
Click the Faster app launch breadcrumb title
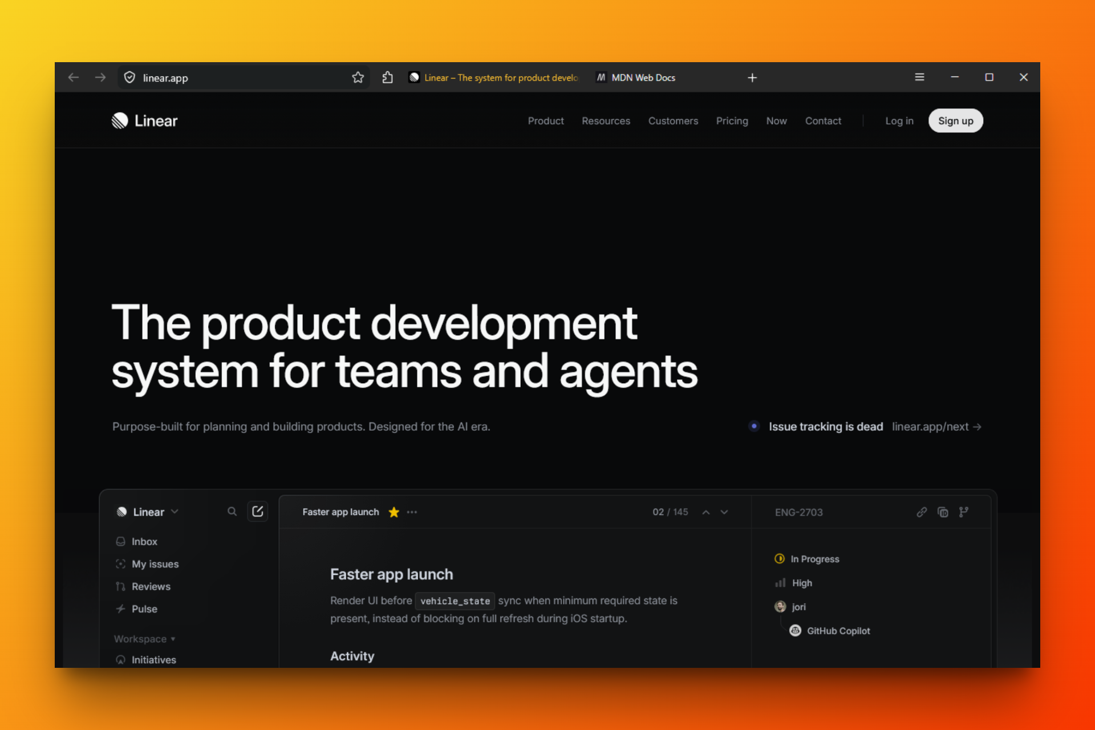click(340, 512)
